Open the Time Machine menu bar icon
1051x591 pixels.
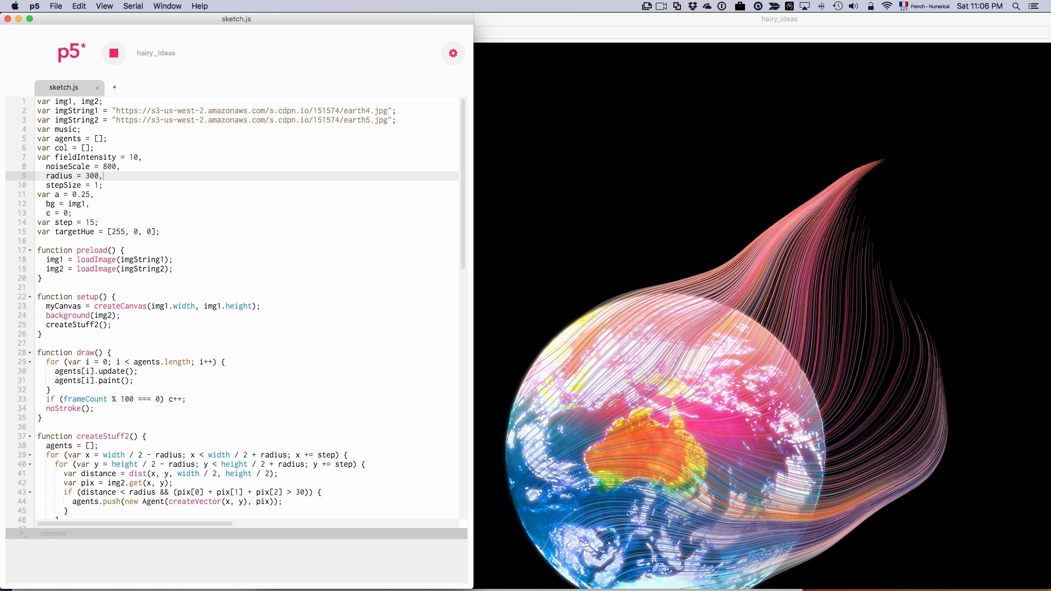(838, 6)
